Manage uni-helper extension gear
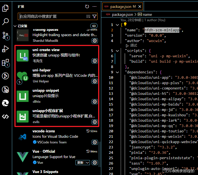The height and width of the screenshot is (175, 198). tap(95, 81)
